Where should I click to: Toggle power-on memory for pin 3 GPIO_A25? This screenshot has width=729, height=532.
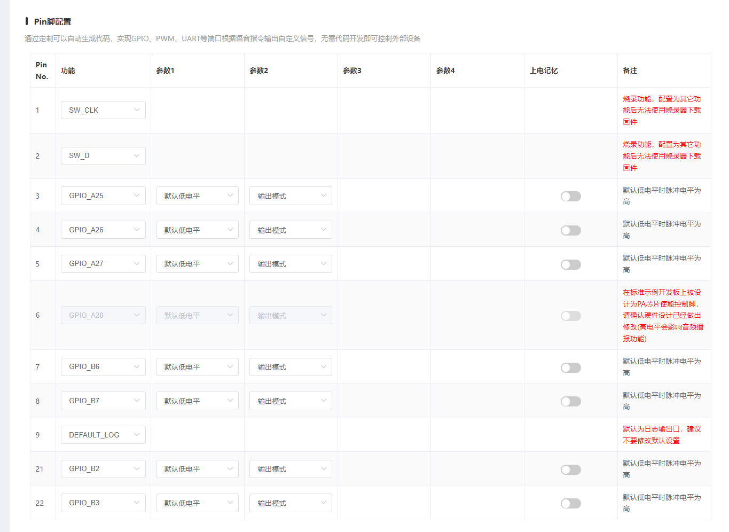[570, 197]
